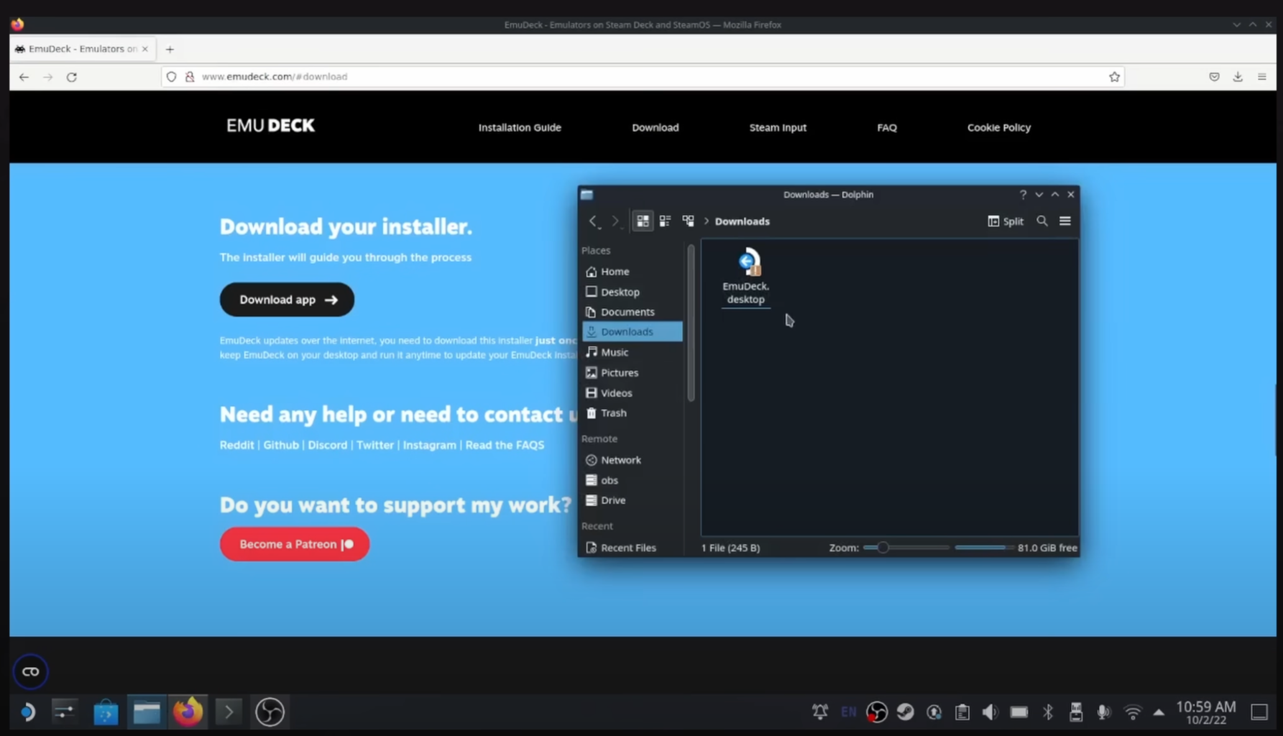The height and width of the screenshot is (736, 1283).
Task: Switch Dolphin to compact view mode
Action: 665,221
